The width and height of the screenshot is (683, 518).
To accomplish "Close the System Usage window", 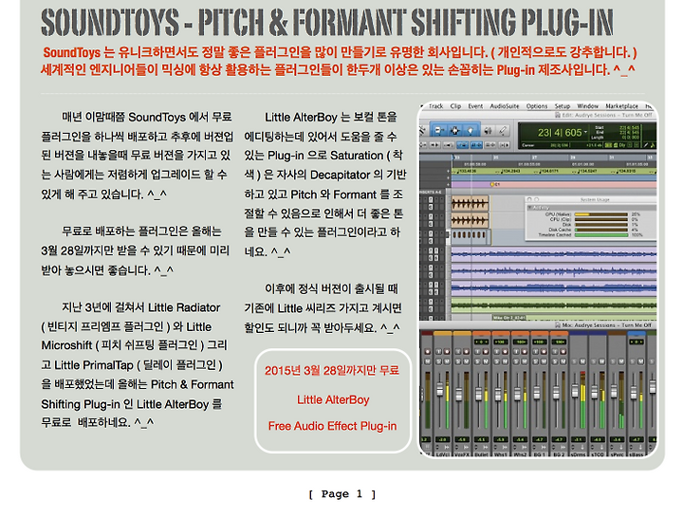I will point(529,199).
